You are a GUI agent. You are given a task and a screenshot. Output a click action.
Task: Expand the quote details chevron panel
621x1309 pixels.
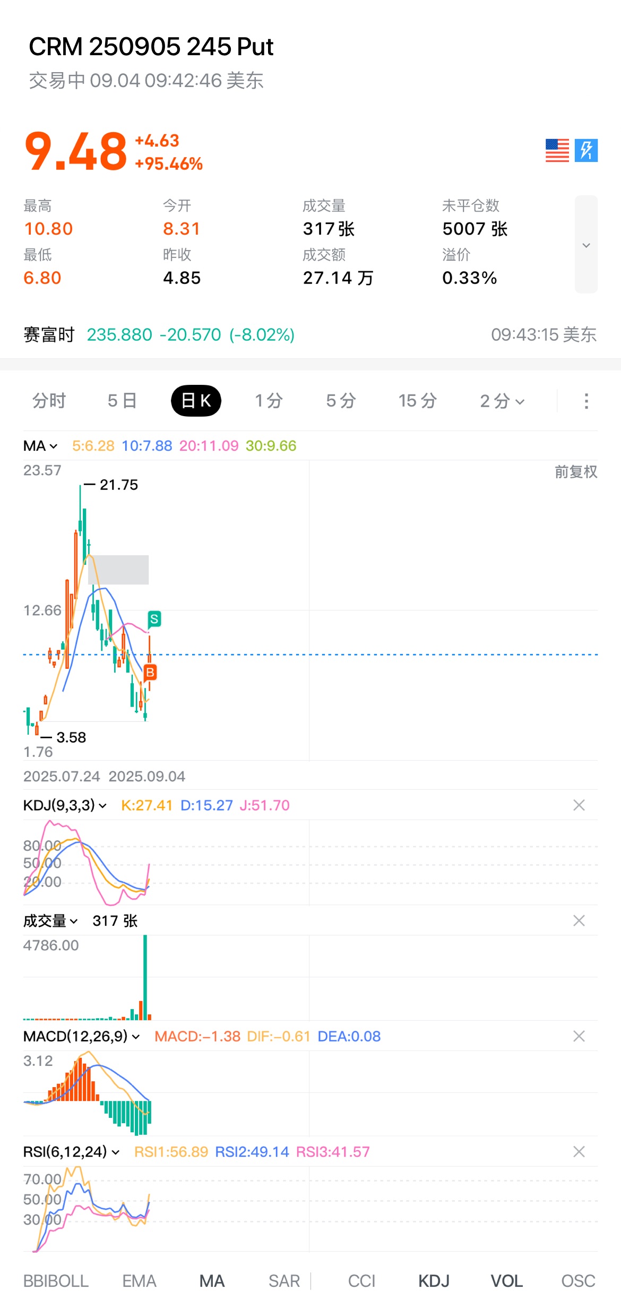(x=586, y=245)
